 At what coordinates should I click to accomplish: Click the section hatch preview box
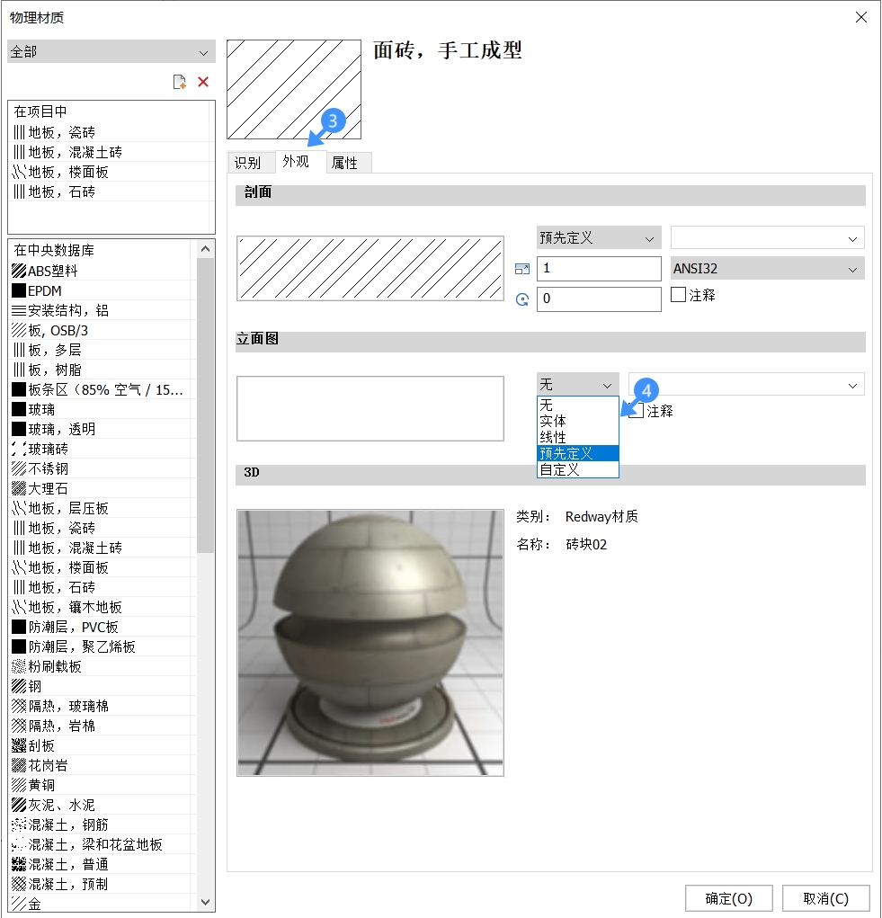370,269
